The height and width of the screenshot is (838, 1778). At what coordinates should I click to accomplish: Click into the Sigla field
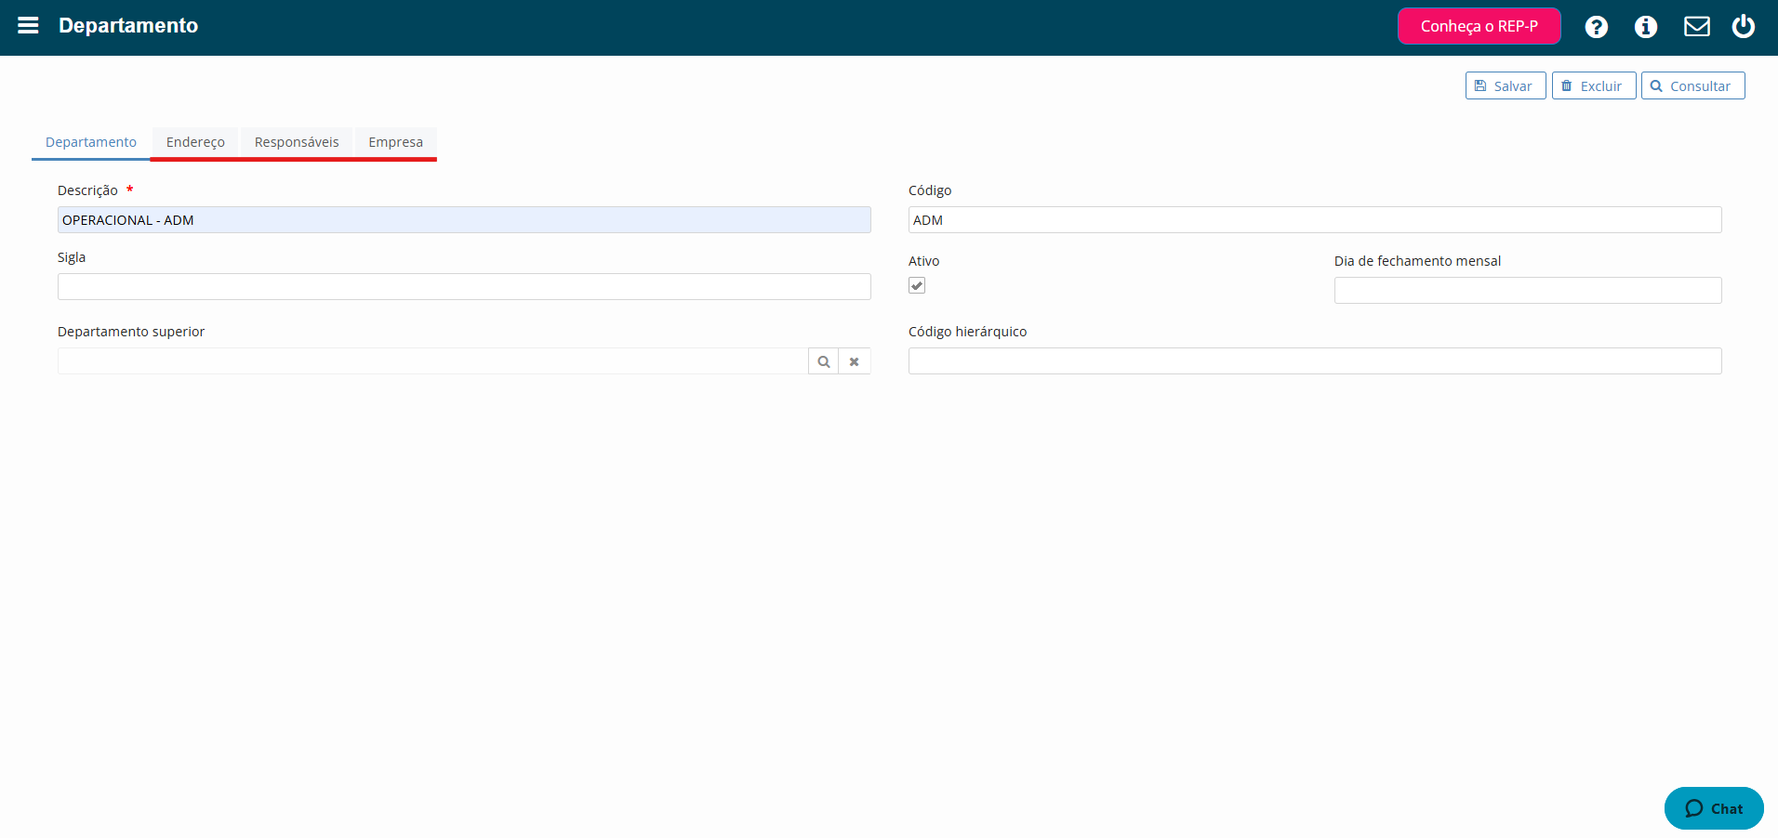point(464,287)
